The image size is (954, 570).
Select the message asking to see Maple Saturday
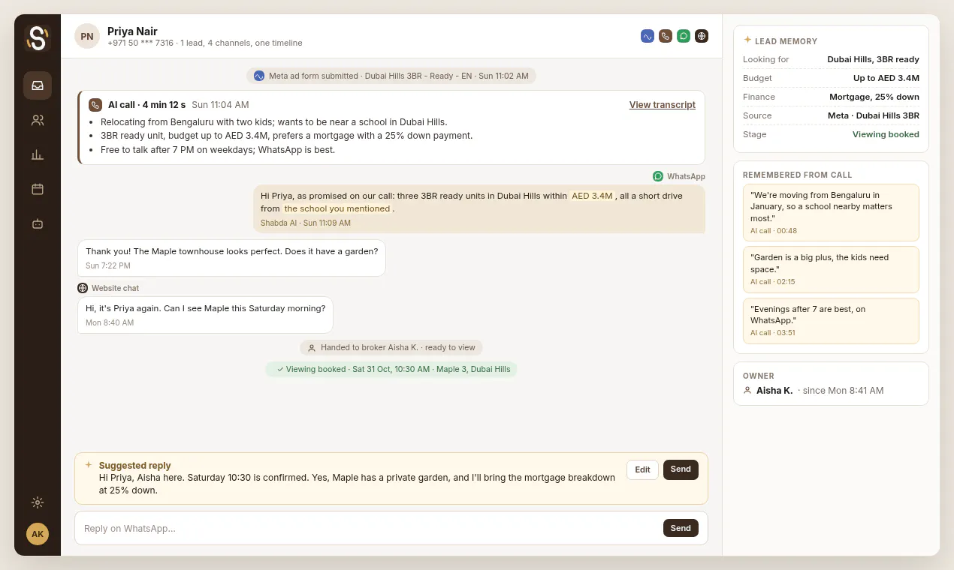pos(205,315)
